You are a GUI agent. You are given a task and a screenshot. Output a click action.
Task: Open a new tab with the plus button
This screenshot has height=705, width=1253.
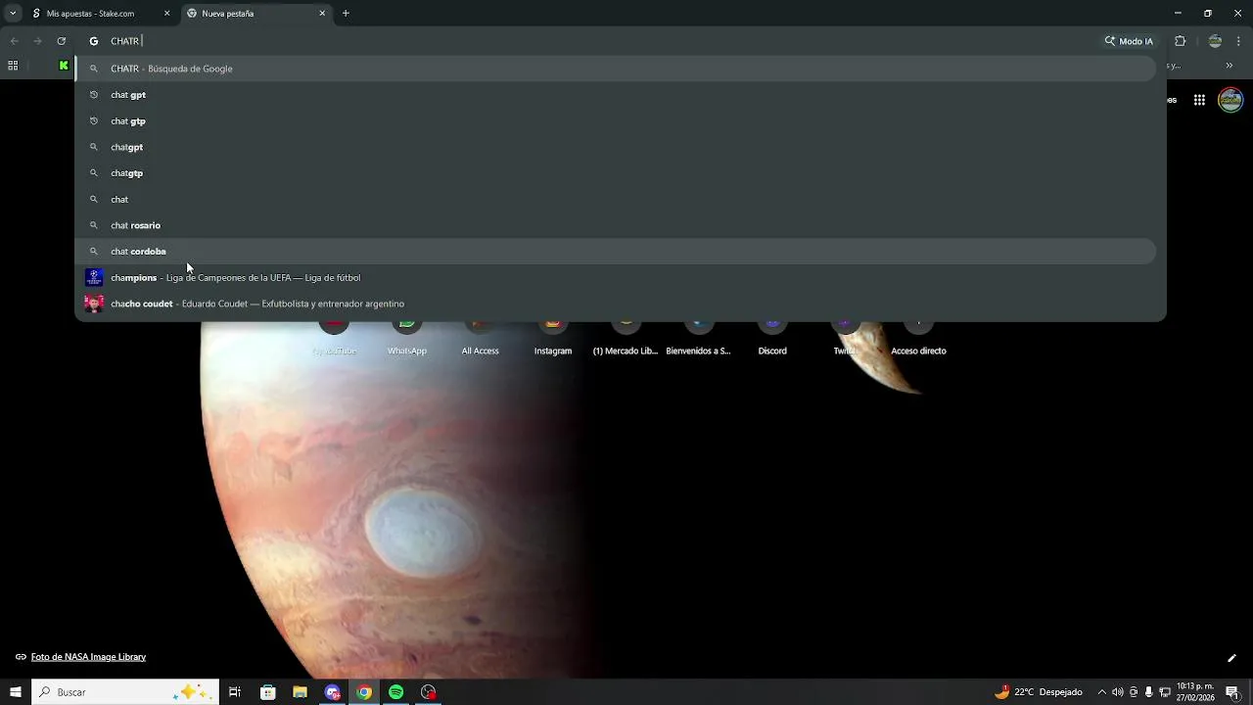pos(346,14)
